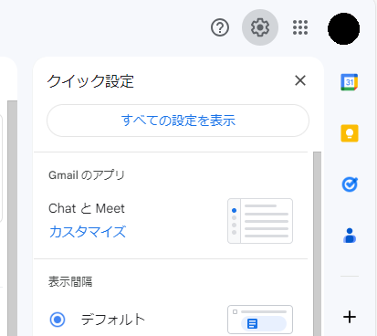Image resolution: width=377 pixels, height=336 pixels.
Task: Open the Support help icon
Action: pos(220,27)
